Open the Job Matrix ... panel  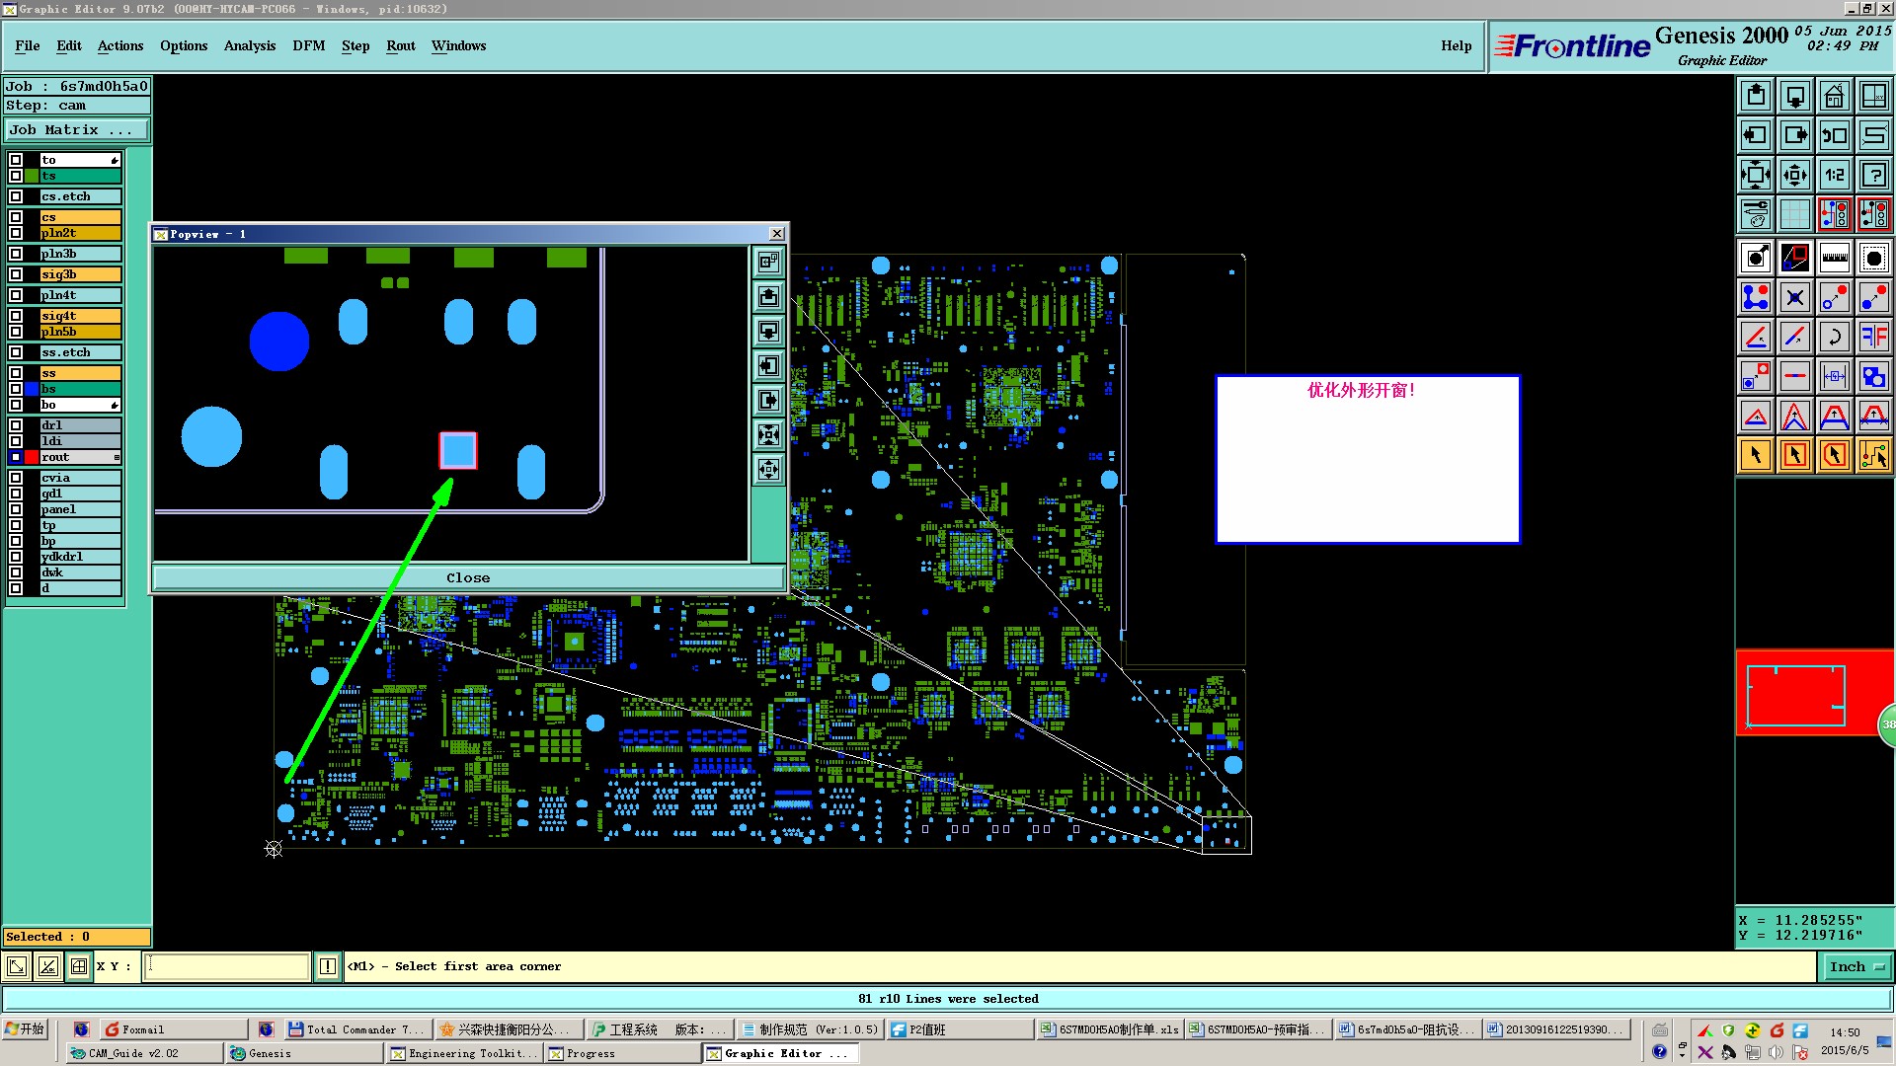(x=76, y=130)
